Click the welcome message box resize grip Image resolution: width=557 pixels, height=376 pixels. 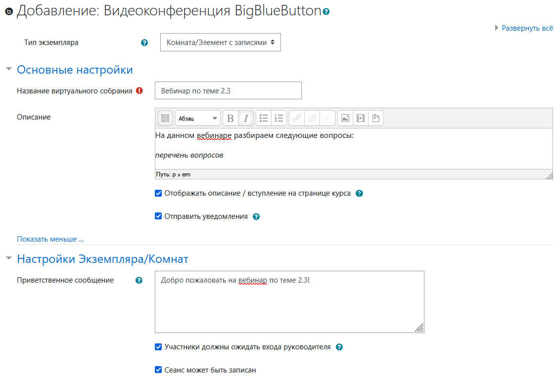coord(419,328)
